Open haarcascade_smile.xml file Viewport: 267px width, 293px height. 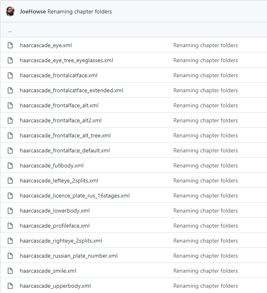pos(48,271)
